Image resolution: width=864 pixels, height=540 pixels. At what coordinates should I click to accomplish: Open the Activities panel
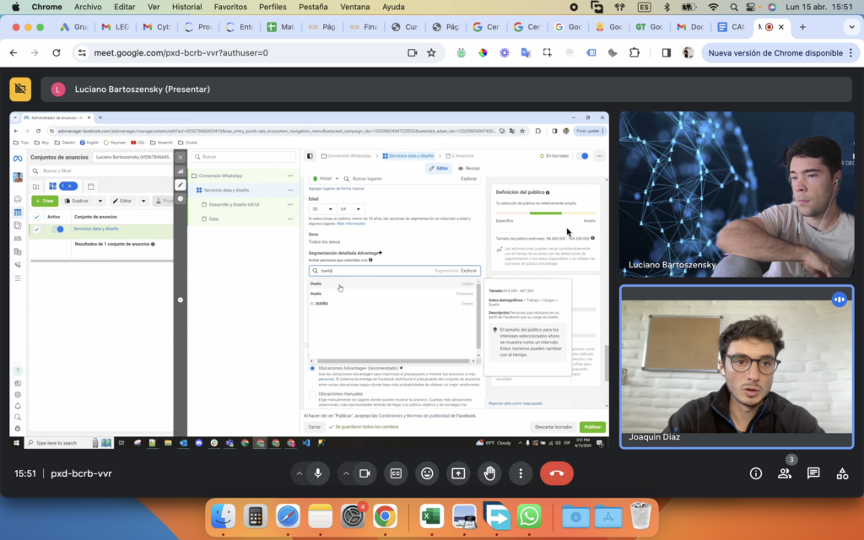tap(842, 473)
